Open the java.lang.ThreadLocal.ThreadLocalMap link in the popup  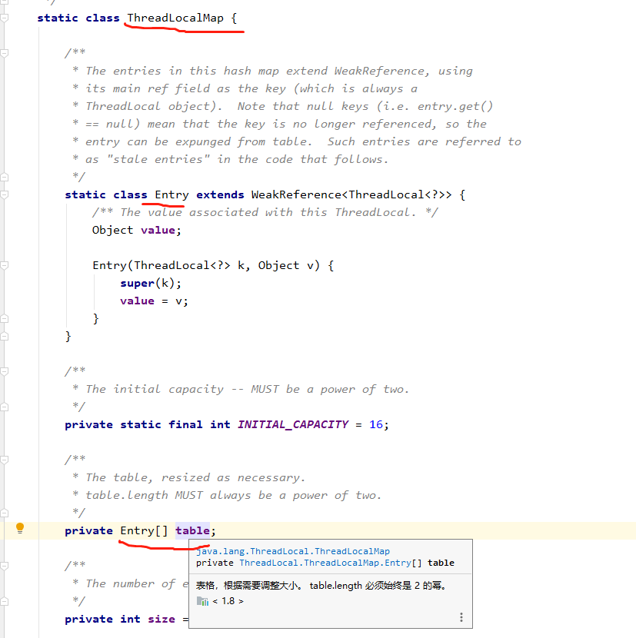[x=293, y=551]
